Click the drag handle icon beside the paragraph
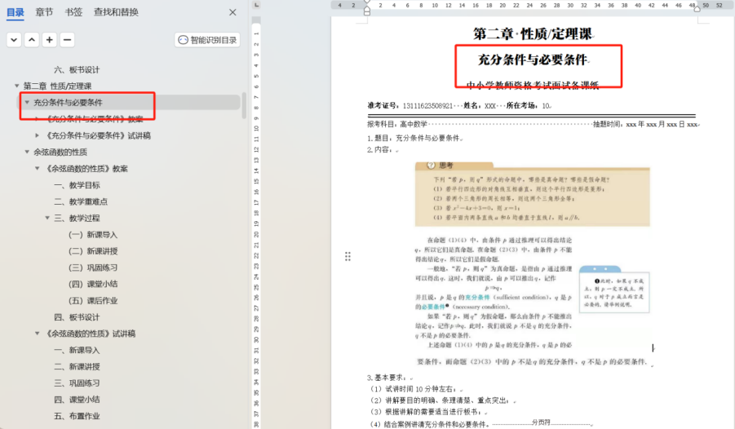The width and height of the screenshot is (735, 429). [x=348, y=256]
